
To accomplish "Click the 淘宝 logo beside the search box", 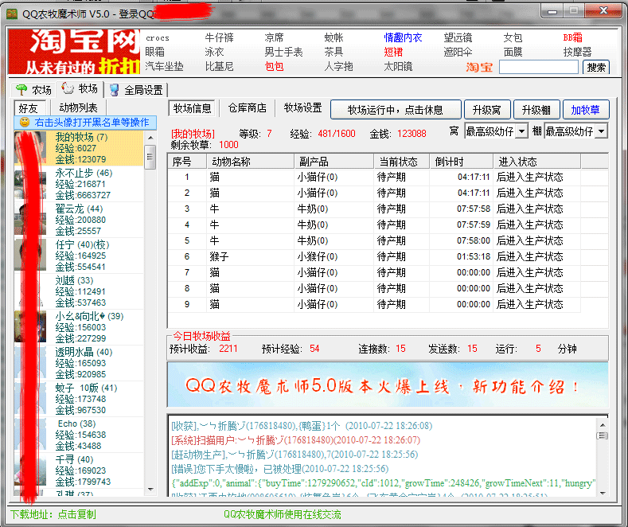I will 479,67.
